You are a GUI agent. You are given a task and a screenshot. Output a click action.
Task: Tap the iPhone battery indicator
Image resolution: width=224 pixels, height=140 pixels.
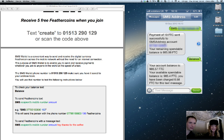pos(200,11)
